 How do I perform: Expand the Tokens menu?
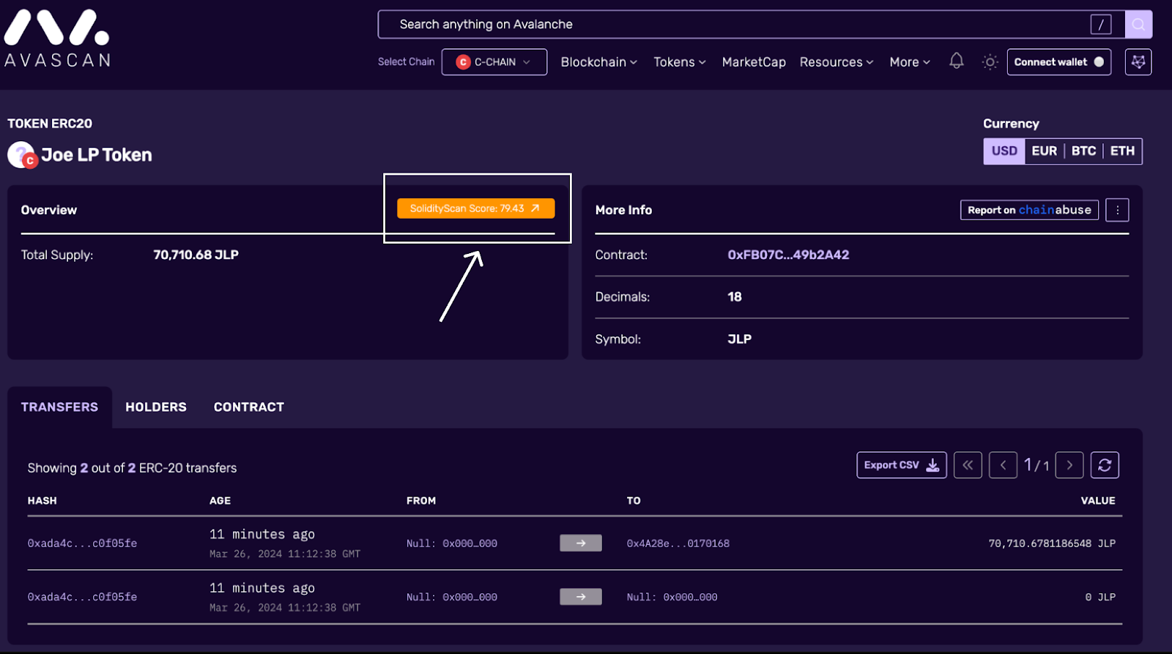pyautogui.click(x=680, y=62)
